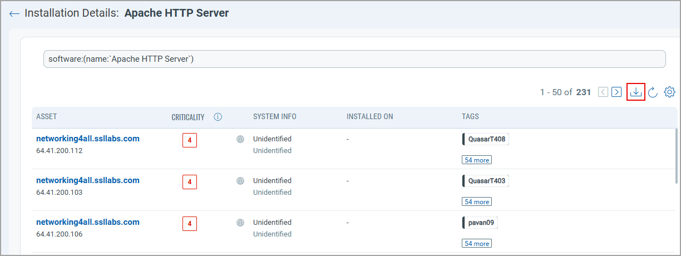Click criticality score 4 for 64.41.200.106
The width and height of the screenshot is (681, 256).
click(x=190, y=224)
